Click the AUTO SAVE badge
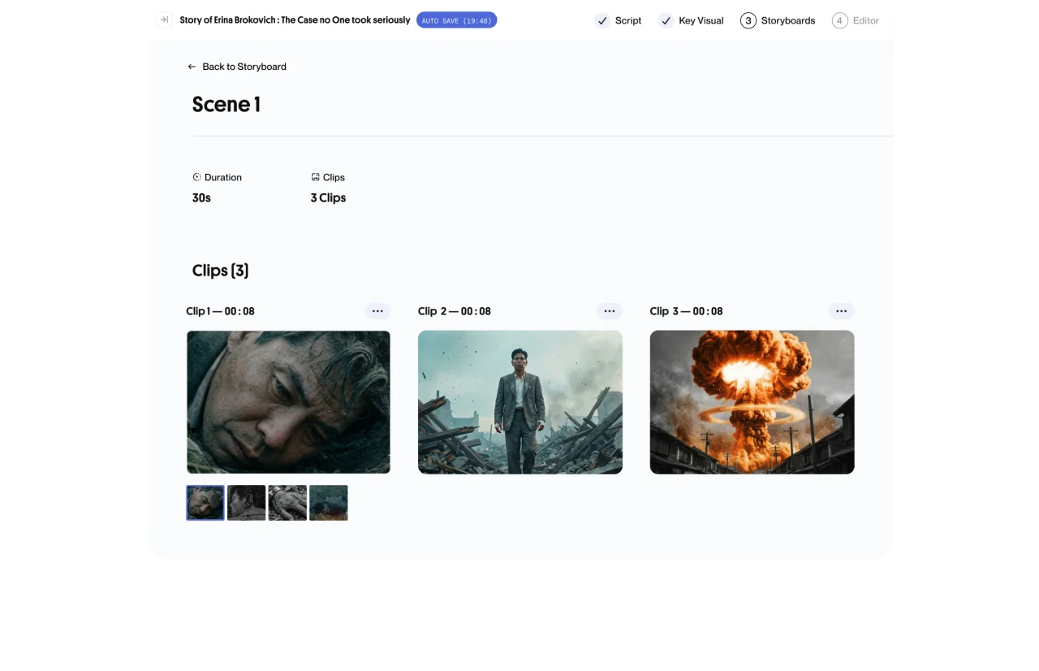This screenshot has width=1039, height=671. 456,20
